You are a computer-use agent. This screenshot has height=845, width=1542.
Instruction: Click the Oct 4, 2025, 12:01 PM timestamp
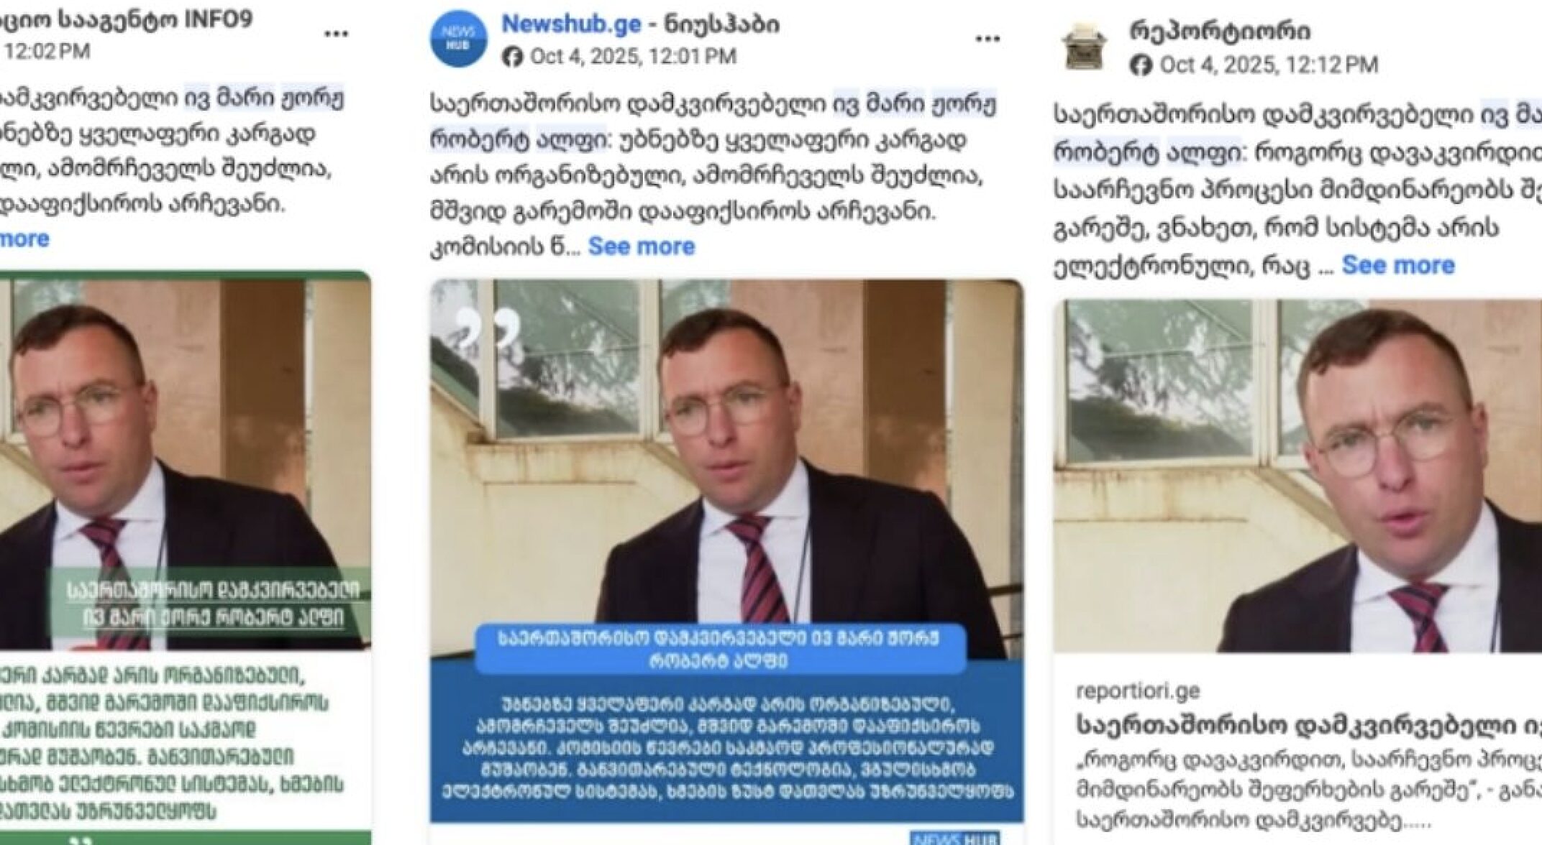633,57
